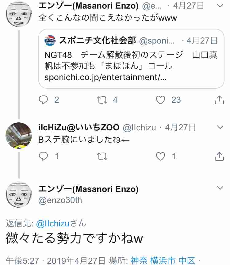
Task: Open ilcHiZu's profile avatar
Action: tap(19, 136)
